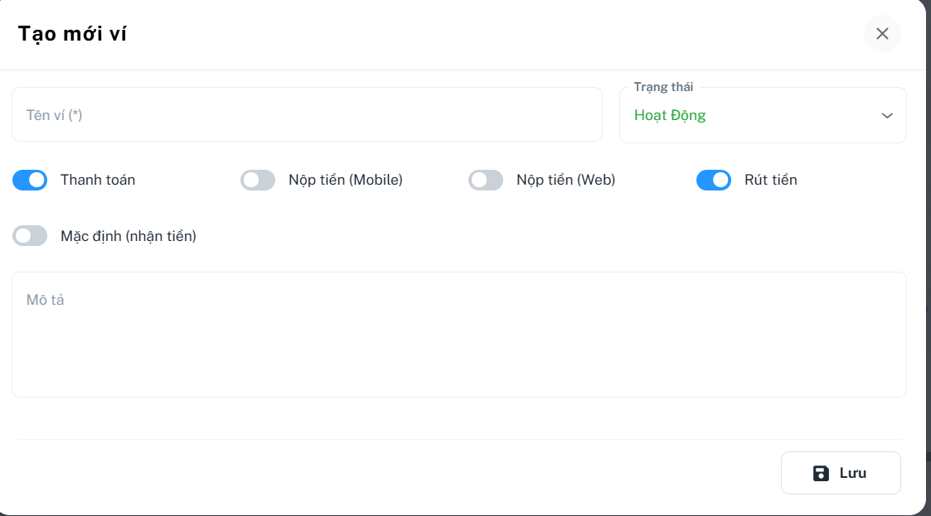
Task: Click the Hoạt Động selected value
Action: pyautogui.click(x=670, y=115)
